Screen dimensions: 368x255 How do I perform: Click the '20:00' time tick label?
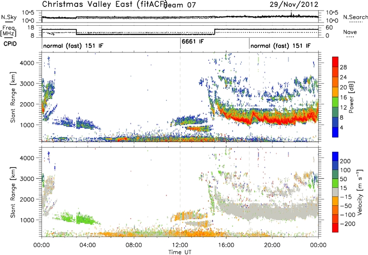click(x=272, y=245)
